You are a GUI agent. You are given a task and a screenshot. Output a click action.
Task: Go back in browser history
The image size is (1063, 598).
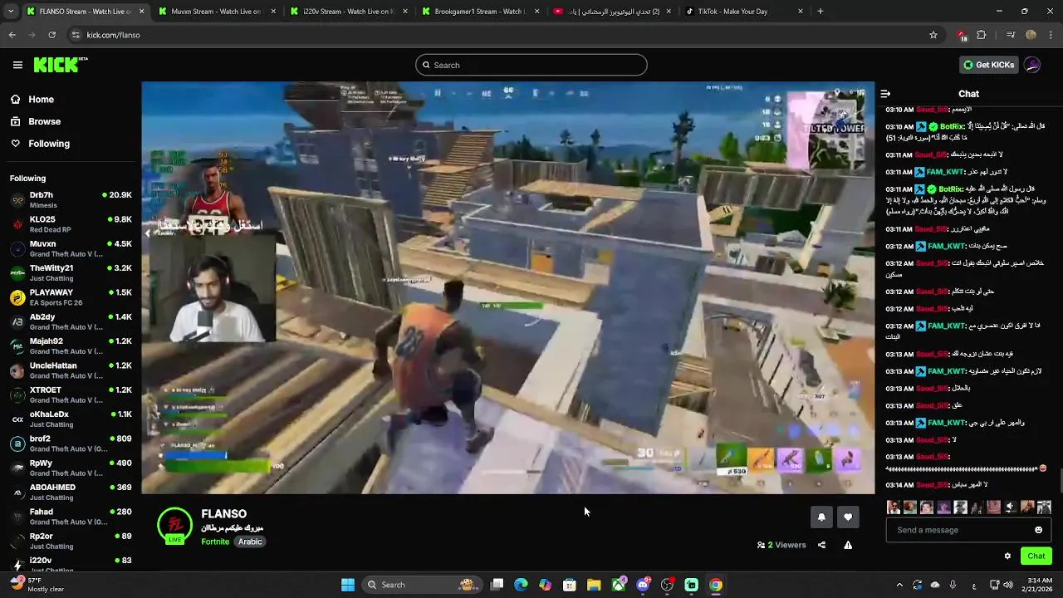pos(12,35)
